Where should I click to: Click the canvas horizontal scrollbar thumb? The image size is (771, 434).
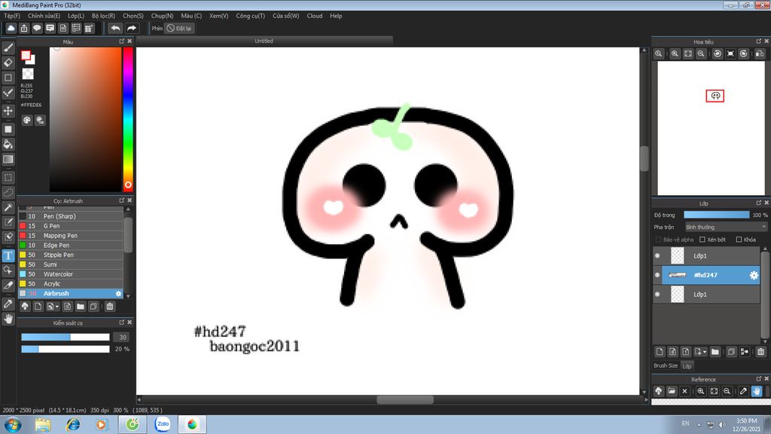coord(405,399)
